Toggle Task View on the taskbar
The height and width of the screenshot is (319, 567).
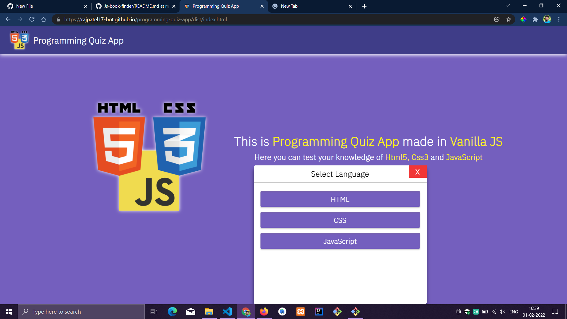tap(153, 312)
